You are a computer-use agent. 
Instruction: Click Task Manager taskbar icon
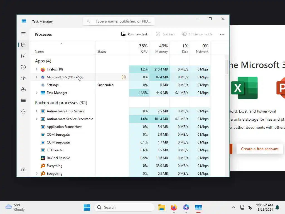click(198, 207)
